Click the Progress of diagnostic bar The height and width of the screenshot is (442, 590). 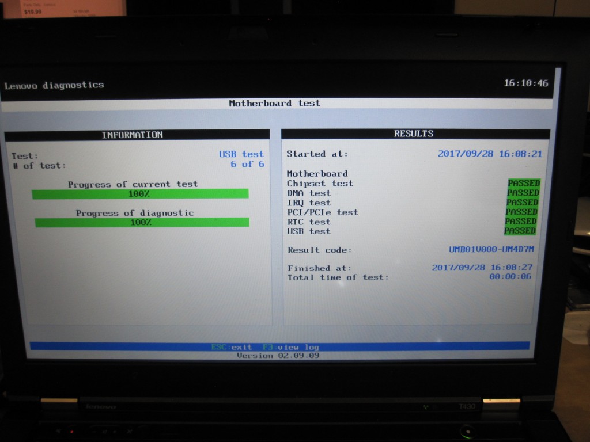(x=142, y=222)
